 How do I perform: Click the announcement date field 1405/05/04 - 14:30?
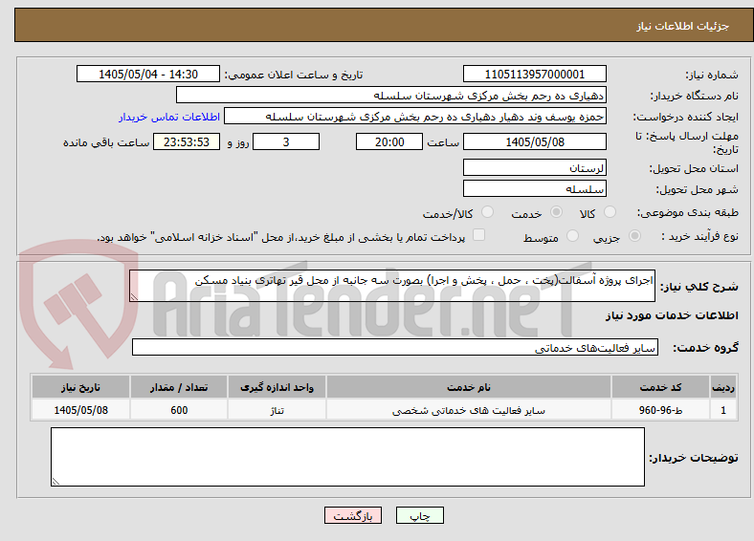[148, 74]
